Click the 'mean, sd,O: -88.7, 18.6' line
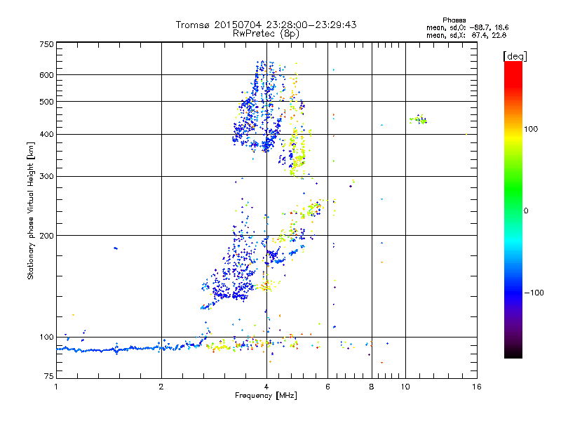Screen dimensions: 561x421 point(467,27)
